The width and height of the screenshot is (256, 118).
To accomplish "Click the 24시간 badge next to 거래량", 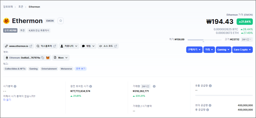I will [x=146, y=86].
